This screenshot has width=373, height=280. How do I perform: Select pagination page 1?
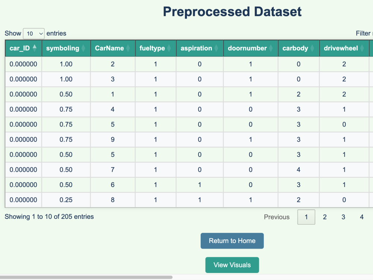pyautogui.click(x=306, y=217)
